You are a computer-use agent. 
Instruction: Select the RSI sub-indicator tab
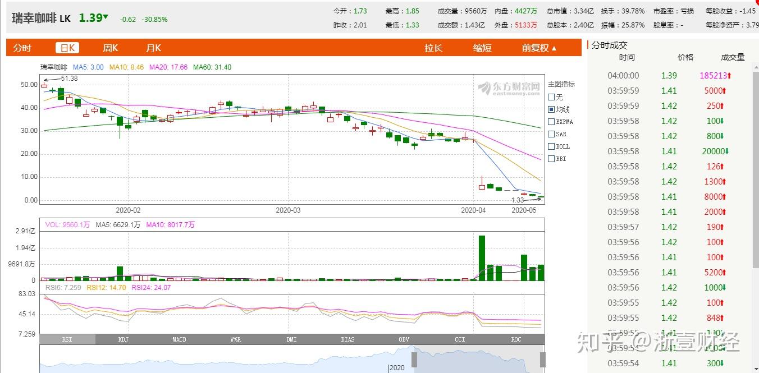pyautogui.click(x=67, y=339)
